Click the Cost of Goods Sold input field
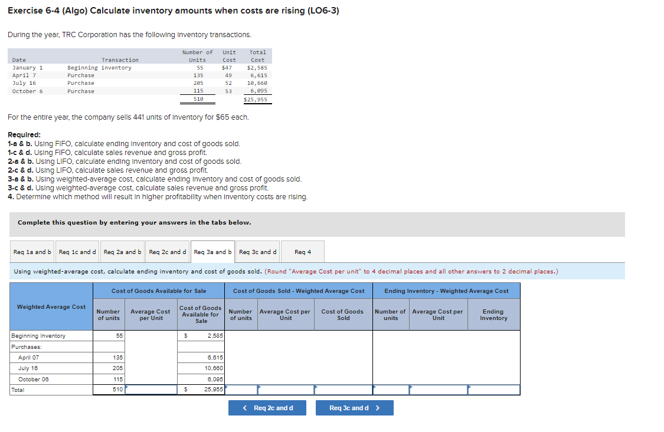This screenshot has width=664, height=432. click(342, 389)
